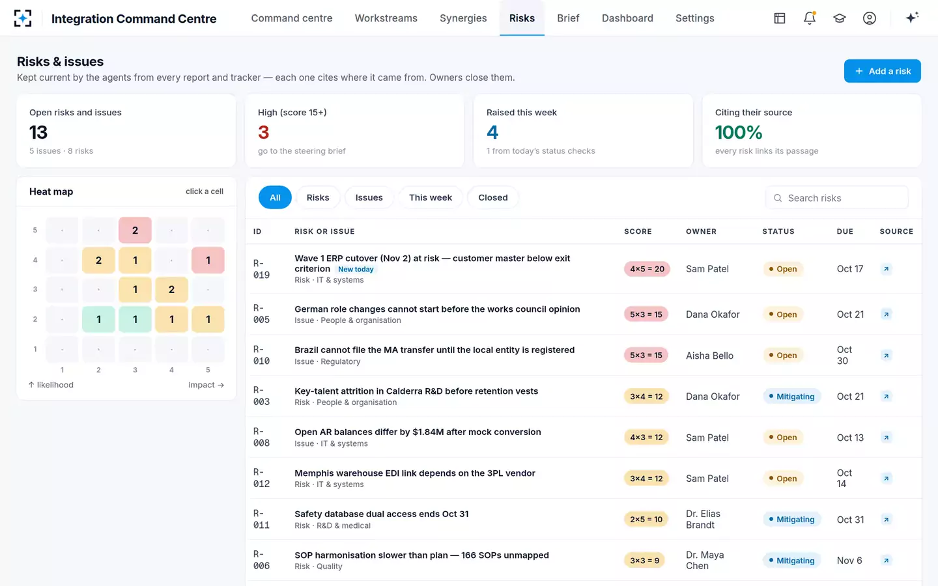Open the Settings tab

tap(695, 18)
